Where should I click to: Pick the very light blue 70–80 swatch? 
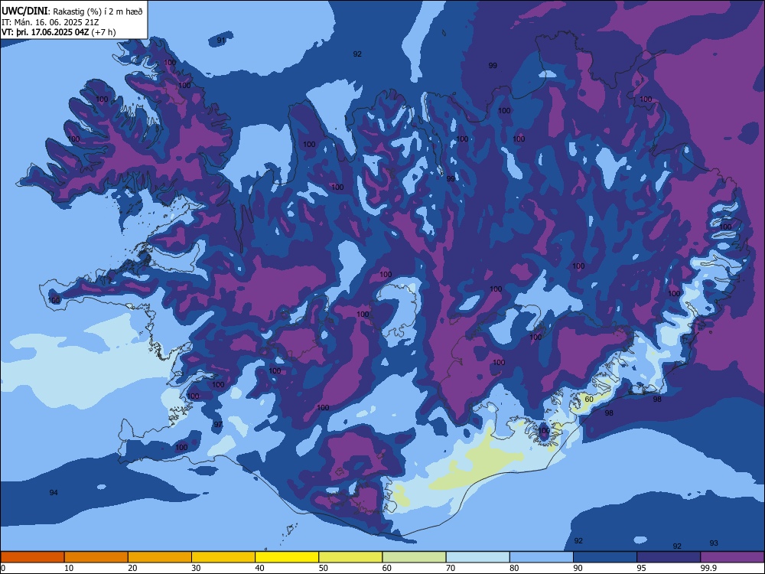click(477, 557)
